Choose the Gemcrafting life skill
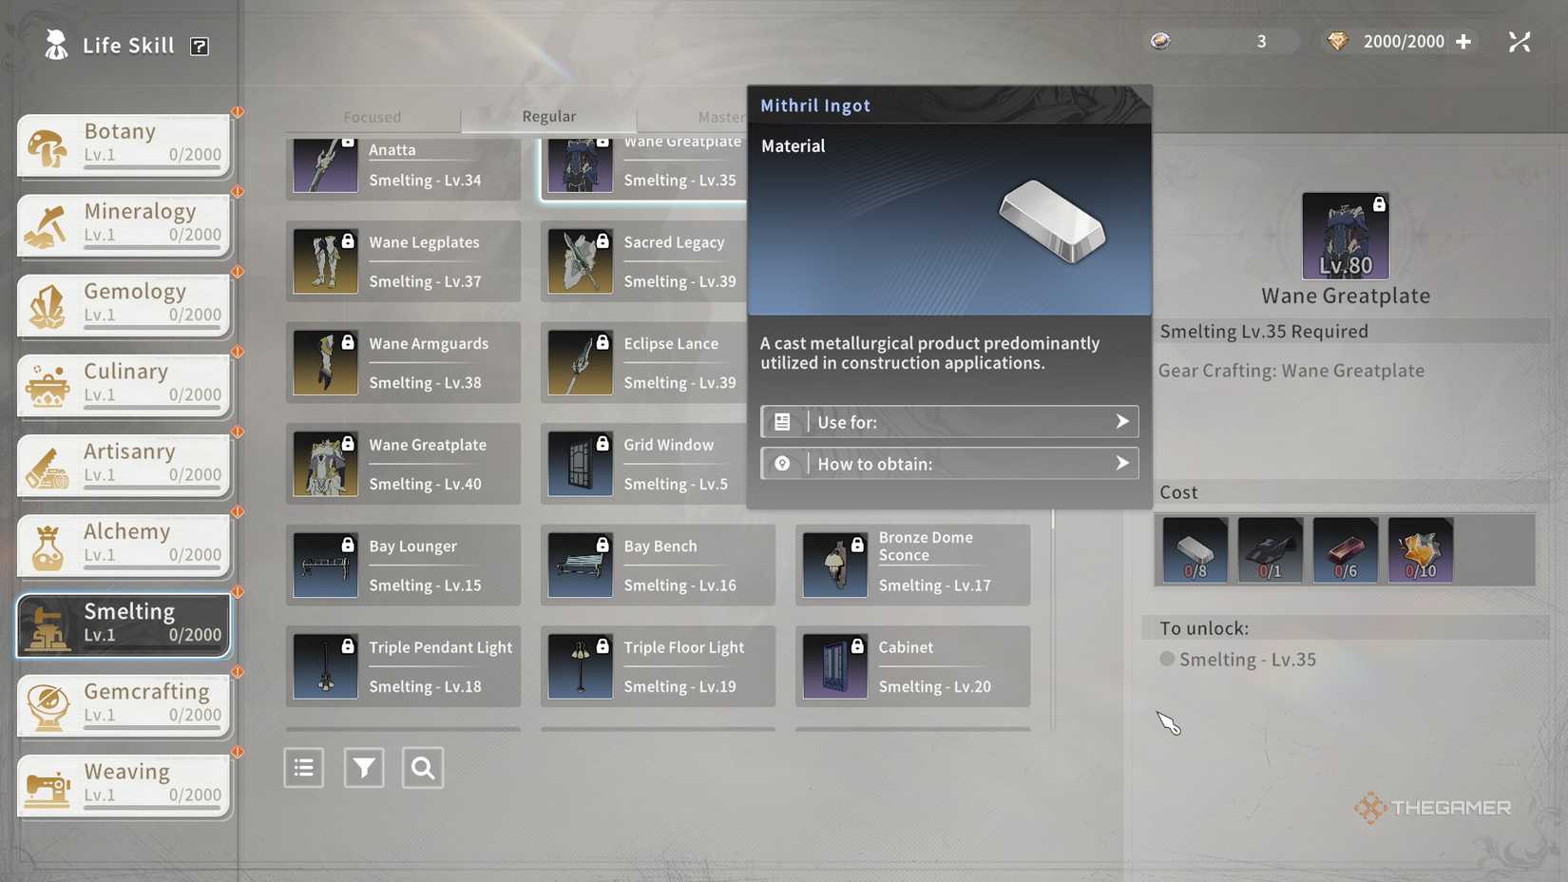The image size is (1568, 882). click(x=124, y=704)
